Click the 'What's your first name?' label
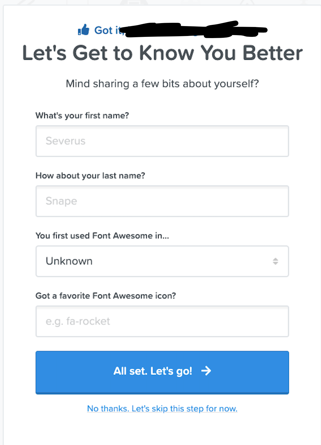This screenshot has height=445, width=321. 82,115
